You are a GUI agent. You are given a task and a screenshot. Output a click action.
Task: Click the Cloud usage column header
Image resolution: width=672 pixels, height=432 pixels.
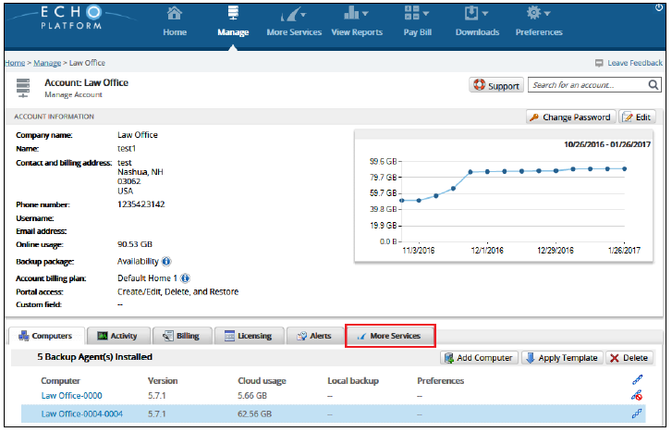[262, 381]
